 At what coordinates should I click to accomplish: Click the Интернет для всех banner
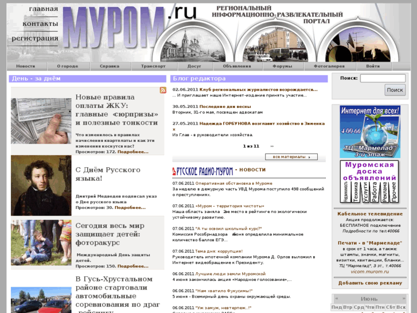370,132
